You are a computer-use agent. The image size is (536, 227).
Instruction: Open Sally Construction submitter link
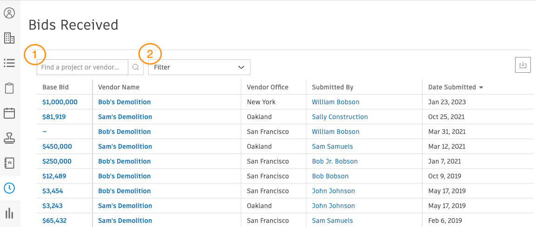(x=339, y=117)
